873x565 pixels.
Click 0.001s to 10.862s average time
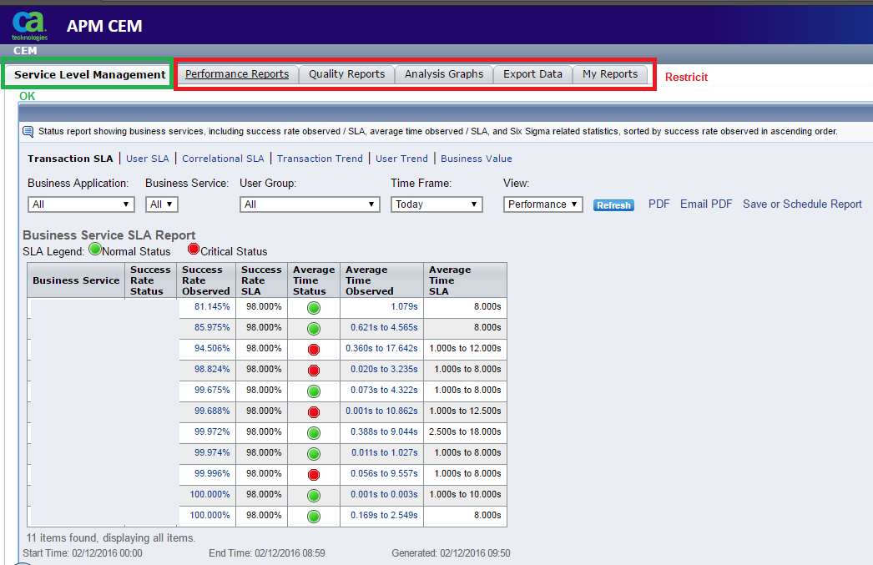click(x=381, y=411)
